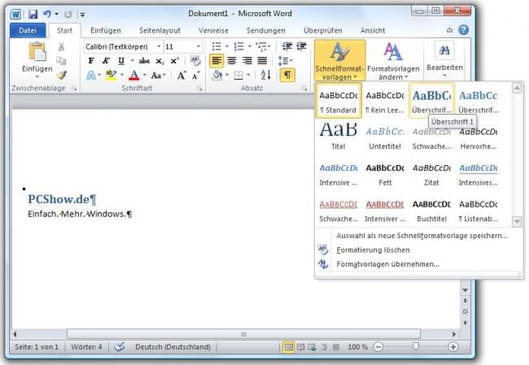Switch to web layout view
Screen dimensions: 529x365
312,347
